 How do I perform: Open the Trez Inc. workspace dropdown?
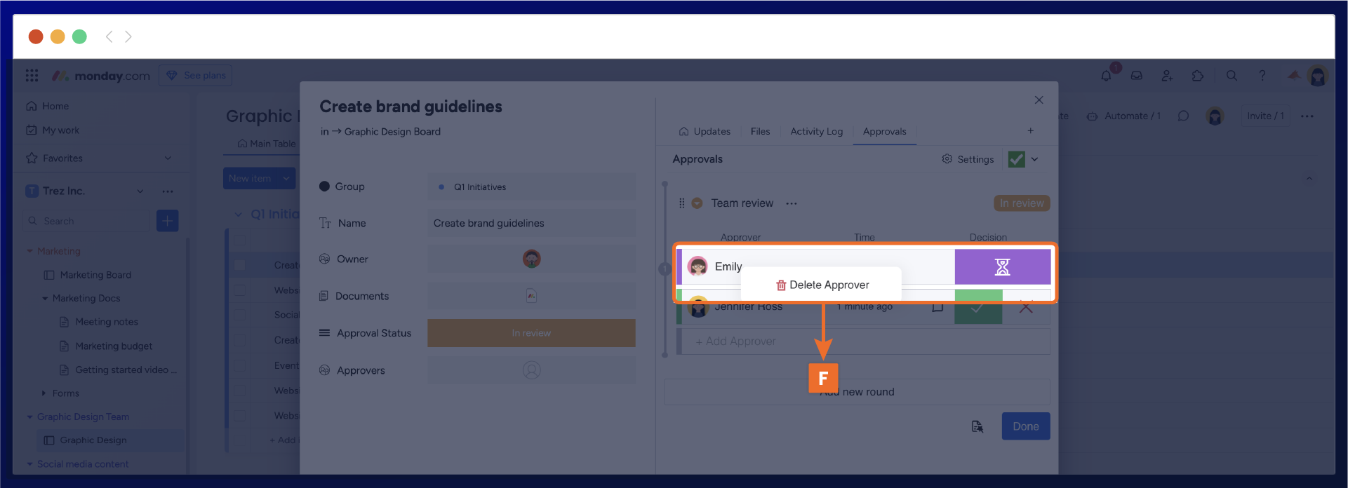(x=140, y=191)
